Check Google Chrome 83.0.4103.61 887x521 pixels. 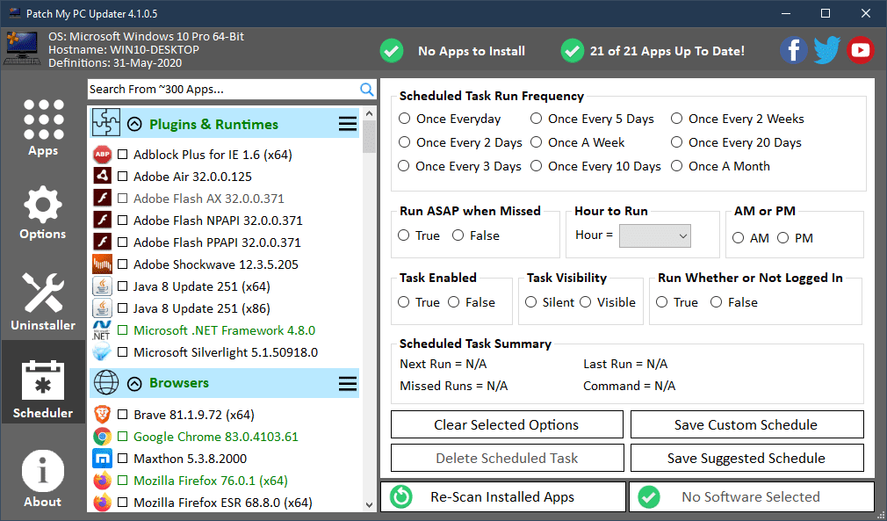(x=122, y=437)
